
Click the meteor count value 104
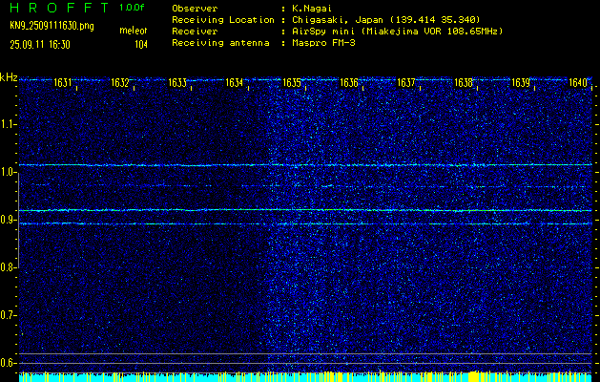[x=141, y=45]
